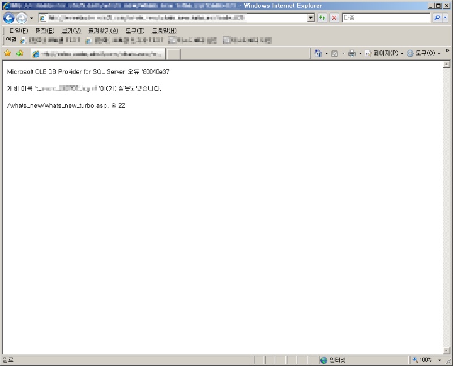Maximize the Internet Explorer window

[x=438, y=6]
